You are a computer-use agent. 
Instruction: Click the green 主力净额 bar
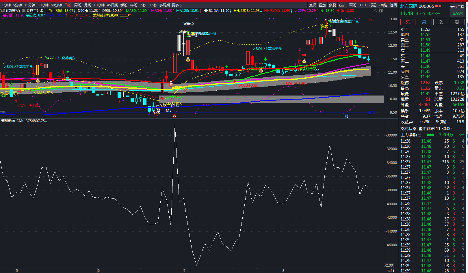[430, 135]
